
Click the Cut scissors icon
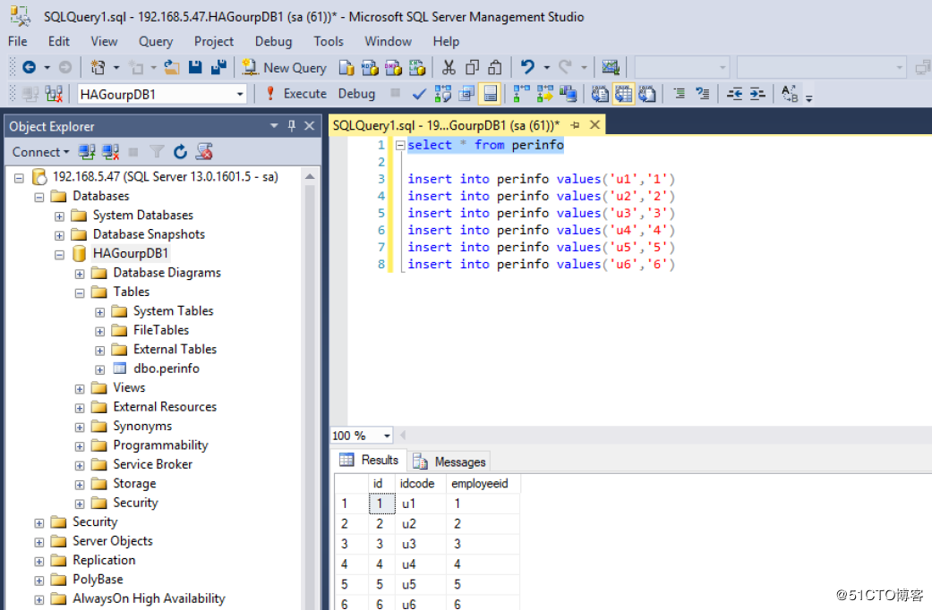pos(449,68)
